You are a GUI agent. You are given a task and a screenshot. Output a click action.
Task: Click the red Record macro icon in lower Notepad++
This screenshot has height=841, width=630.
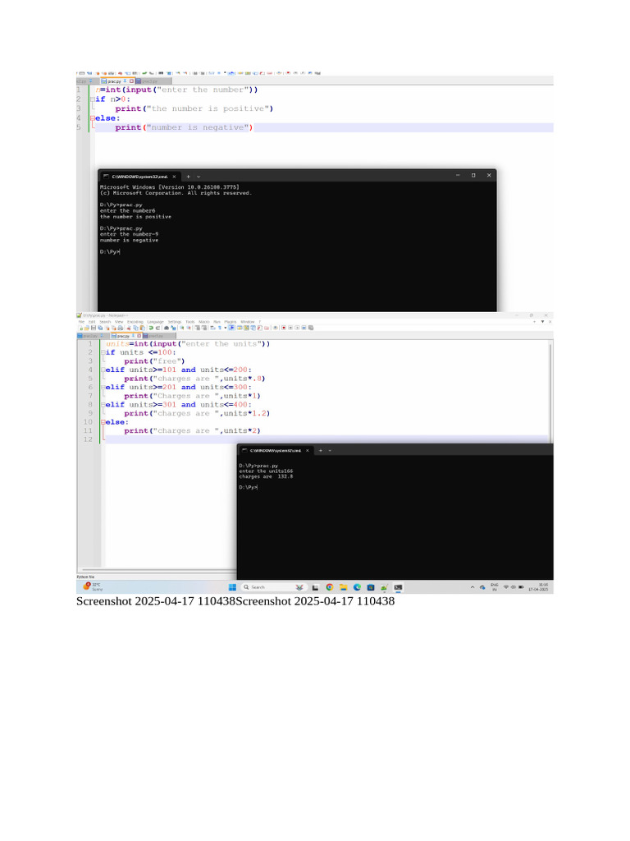(283, 328)
